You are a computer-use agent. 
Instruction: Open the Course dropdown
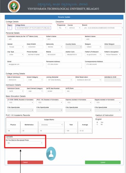coord(74,28)
